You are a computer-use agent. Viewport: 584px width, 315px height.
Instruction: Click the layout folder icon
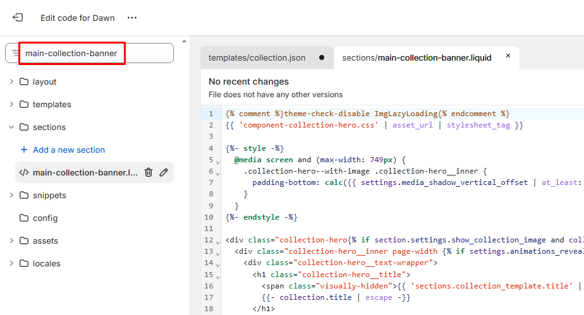coord(24,81)
